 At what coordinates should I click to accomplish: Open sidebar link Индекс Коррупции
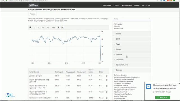121,96
